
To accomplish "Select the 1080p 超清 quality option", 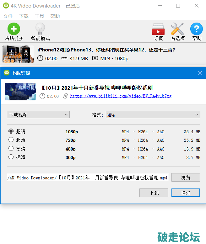I will [11, 132].
